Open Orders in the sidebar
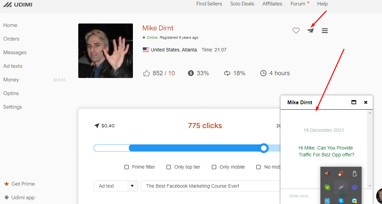The image size is (382, 204). click(x=11, y=39)
